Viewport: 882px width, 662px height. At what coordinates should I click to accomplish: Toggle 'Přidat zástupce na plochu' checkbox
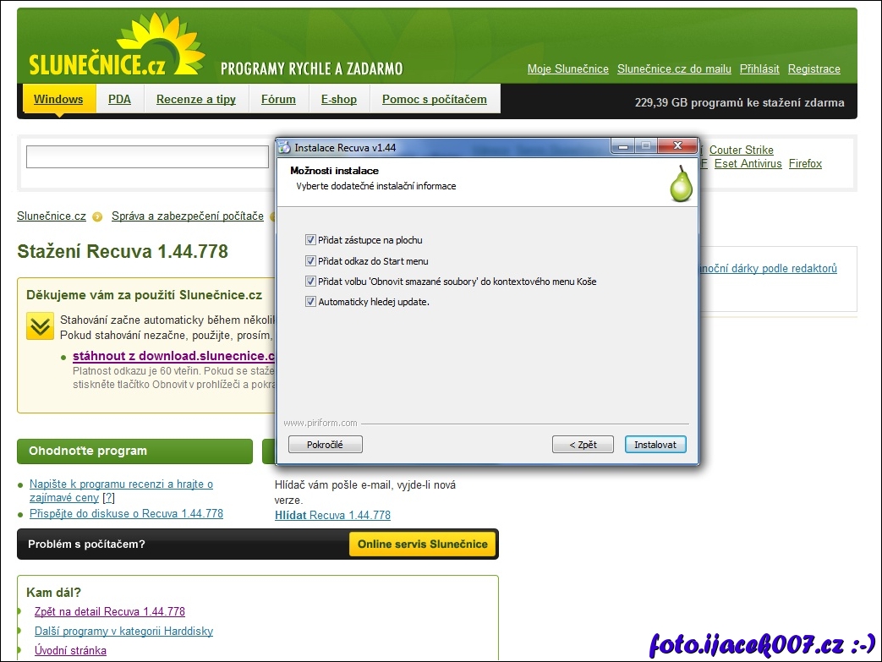point(310,240)
